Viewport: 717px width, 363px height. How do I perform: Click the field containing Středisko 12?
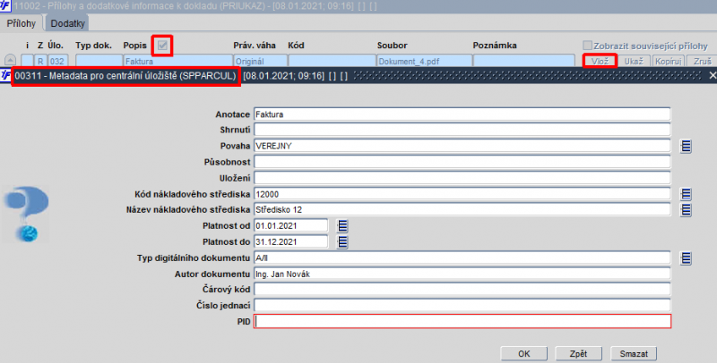pos(462,210)
